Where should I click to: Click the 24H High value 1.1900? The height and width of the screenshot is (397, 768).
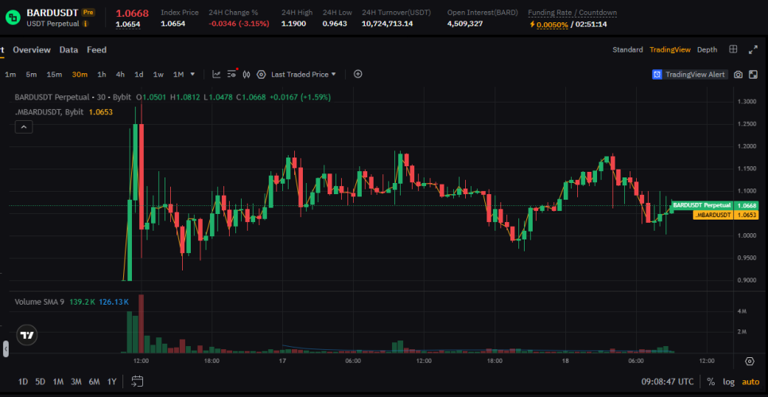(x=293, y=24)
